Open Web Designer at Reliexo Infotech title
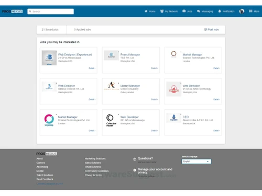The height and width of the screenshot is (196, 262). click(67, 86)
